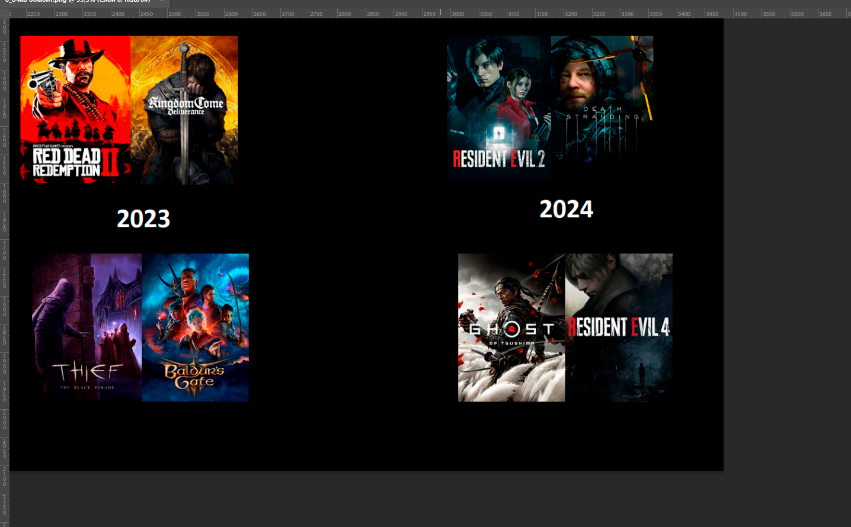851x527 pixels.
Task: Select the Resident Evil 2 cover image
Action: coord(499,107)
